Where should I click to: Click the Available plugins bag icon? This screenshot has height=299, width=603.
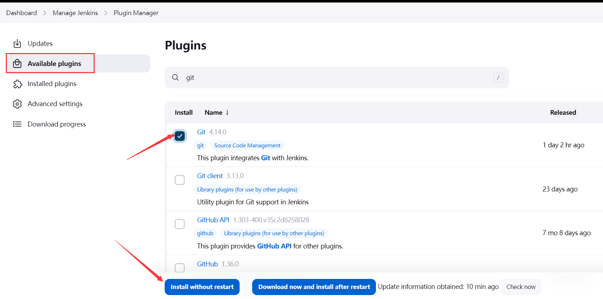[17, 63]
